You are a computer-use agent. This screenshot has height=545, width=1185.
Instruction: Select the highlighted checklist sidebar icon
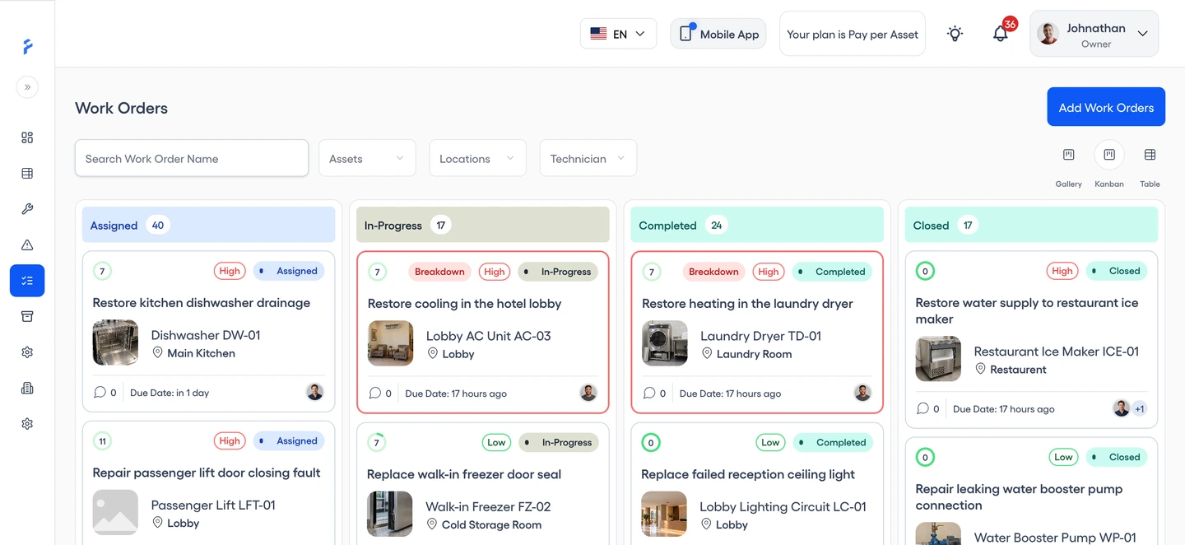27,281
